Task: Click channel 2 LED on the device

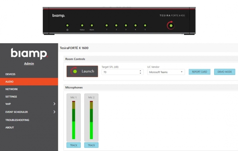Action: [116, 25]
